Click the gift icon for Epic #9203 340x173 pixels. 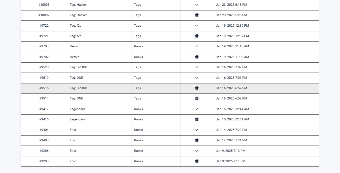(197, 161)
